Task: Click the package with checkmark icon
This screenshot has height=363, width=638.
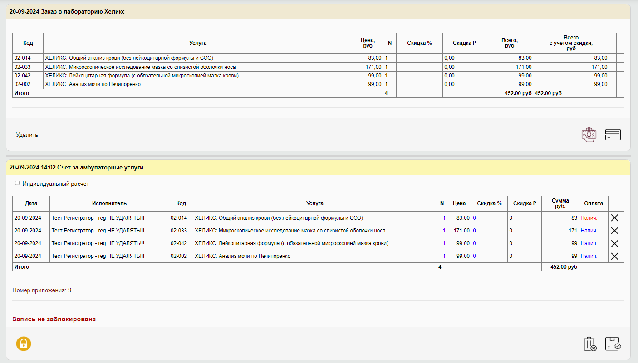Action: tap(613, 344)
